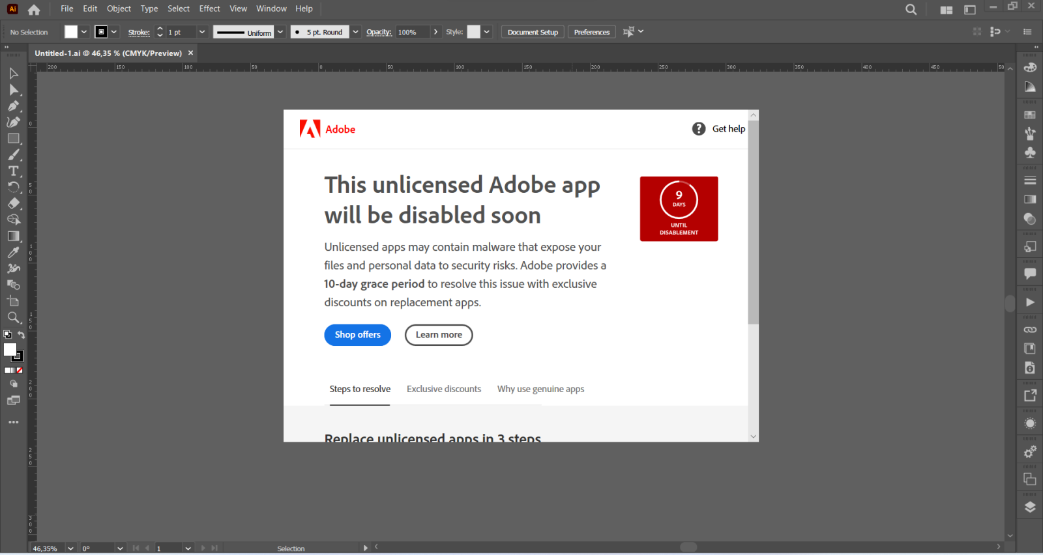This screenshot has height=555, width=1043.
Task: Open the Color Guide panel
Action: [1030, 87]
